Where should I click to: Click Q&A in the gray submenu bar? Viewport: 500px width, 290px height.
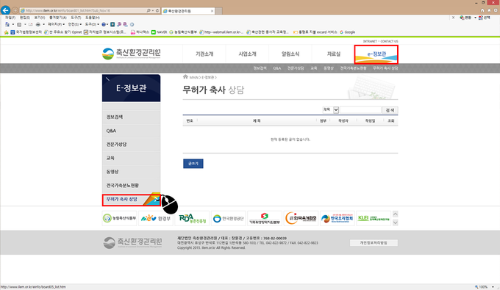point(276,68)
